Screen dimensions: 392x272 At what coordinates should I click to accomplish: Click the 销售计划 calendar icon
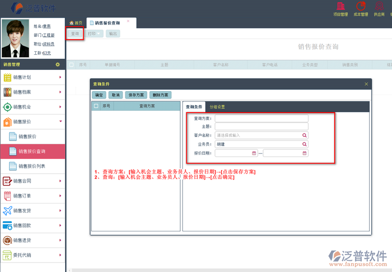pyautogui.click(x=7, y=77)
